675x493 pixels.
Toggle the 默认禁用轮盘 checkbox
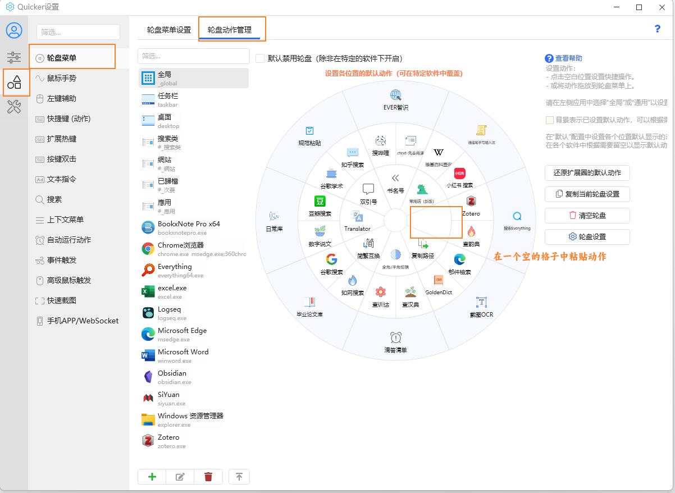[260, 58]
